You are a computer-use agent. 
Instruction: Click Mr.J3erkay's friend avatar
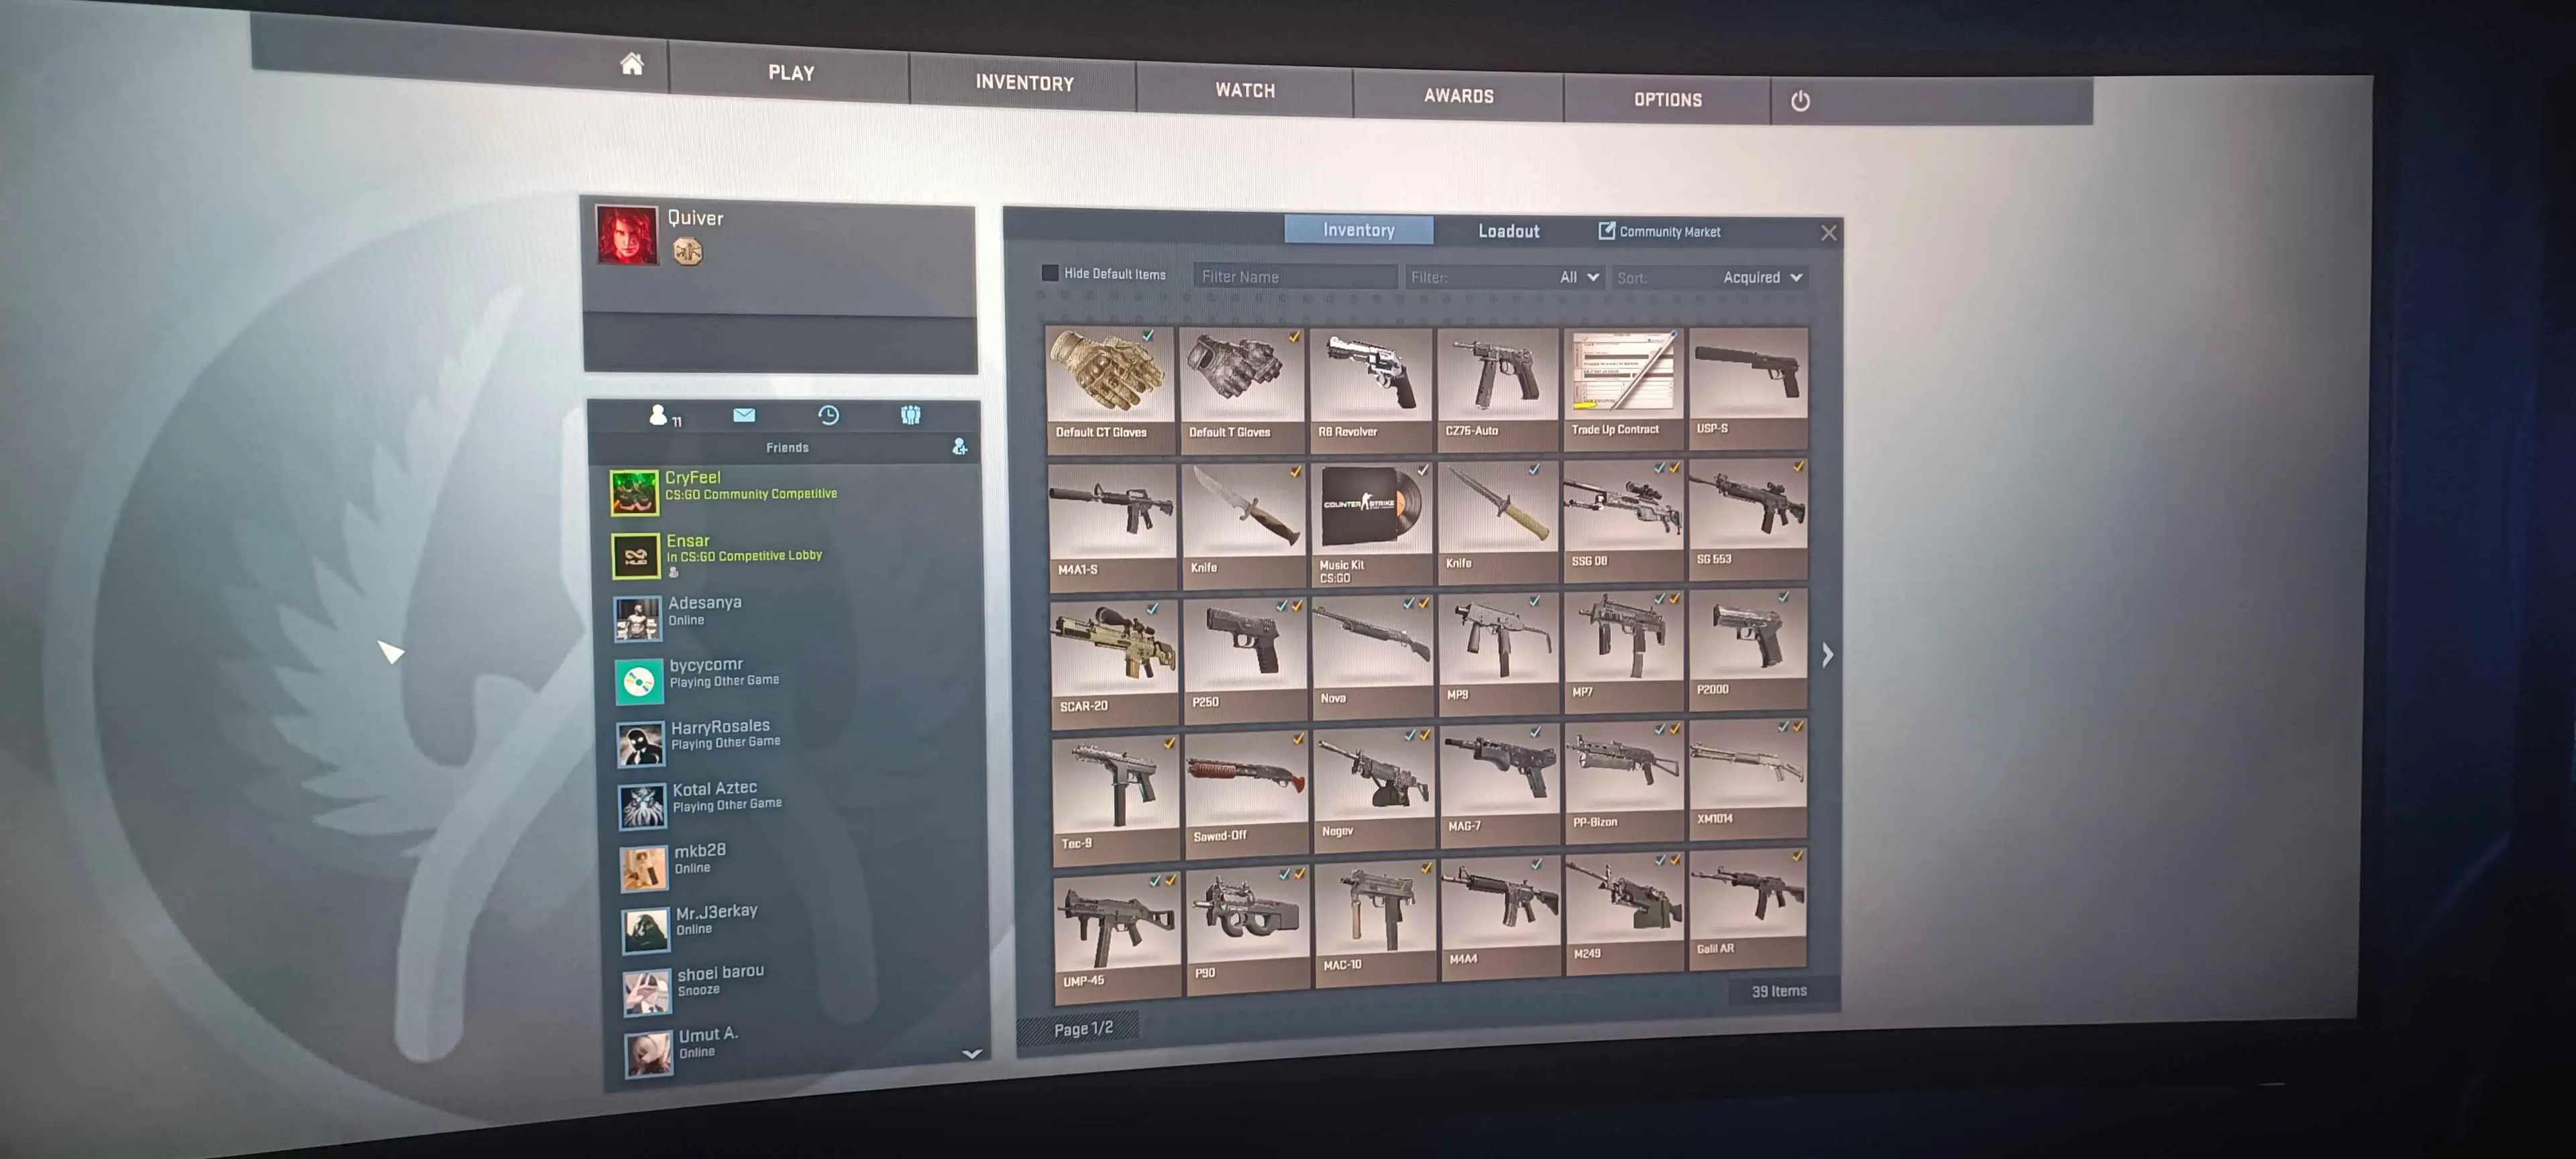pos(646,930)
